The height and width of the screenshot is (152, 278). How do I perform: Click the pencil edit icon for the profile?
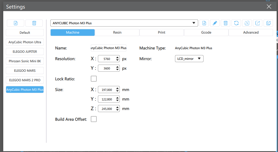coord(215,23)
